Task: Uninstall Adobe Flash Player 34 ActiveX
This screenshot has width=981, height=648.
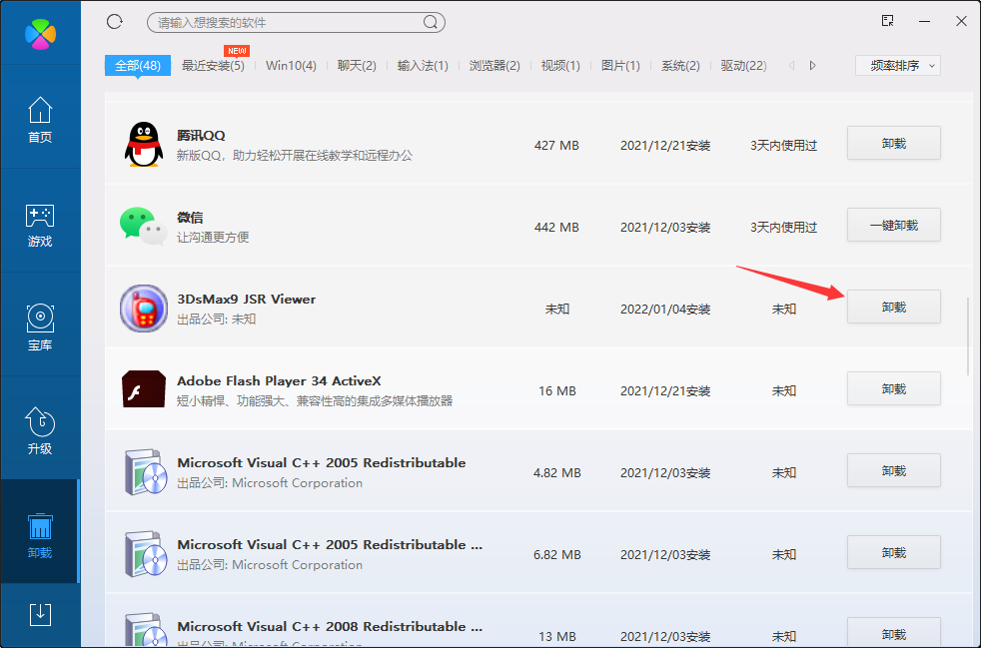Action: point(894,389)
